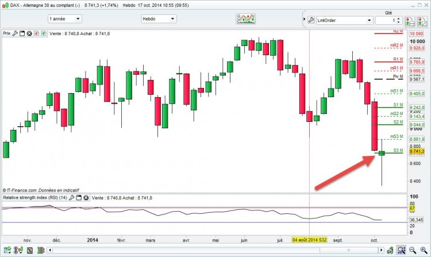Open the RSI indicator settings wrench

click(71, 198)
